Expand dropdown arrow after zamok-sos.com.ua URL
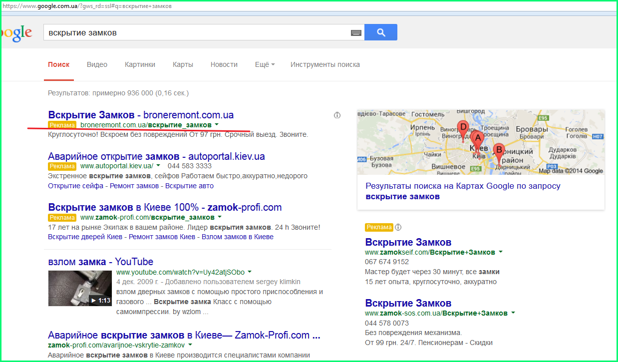The image size is (618, 362). (513, 313)
